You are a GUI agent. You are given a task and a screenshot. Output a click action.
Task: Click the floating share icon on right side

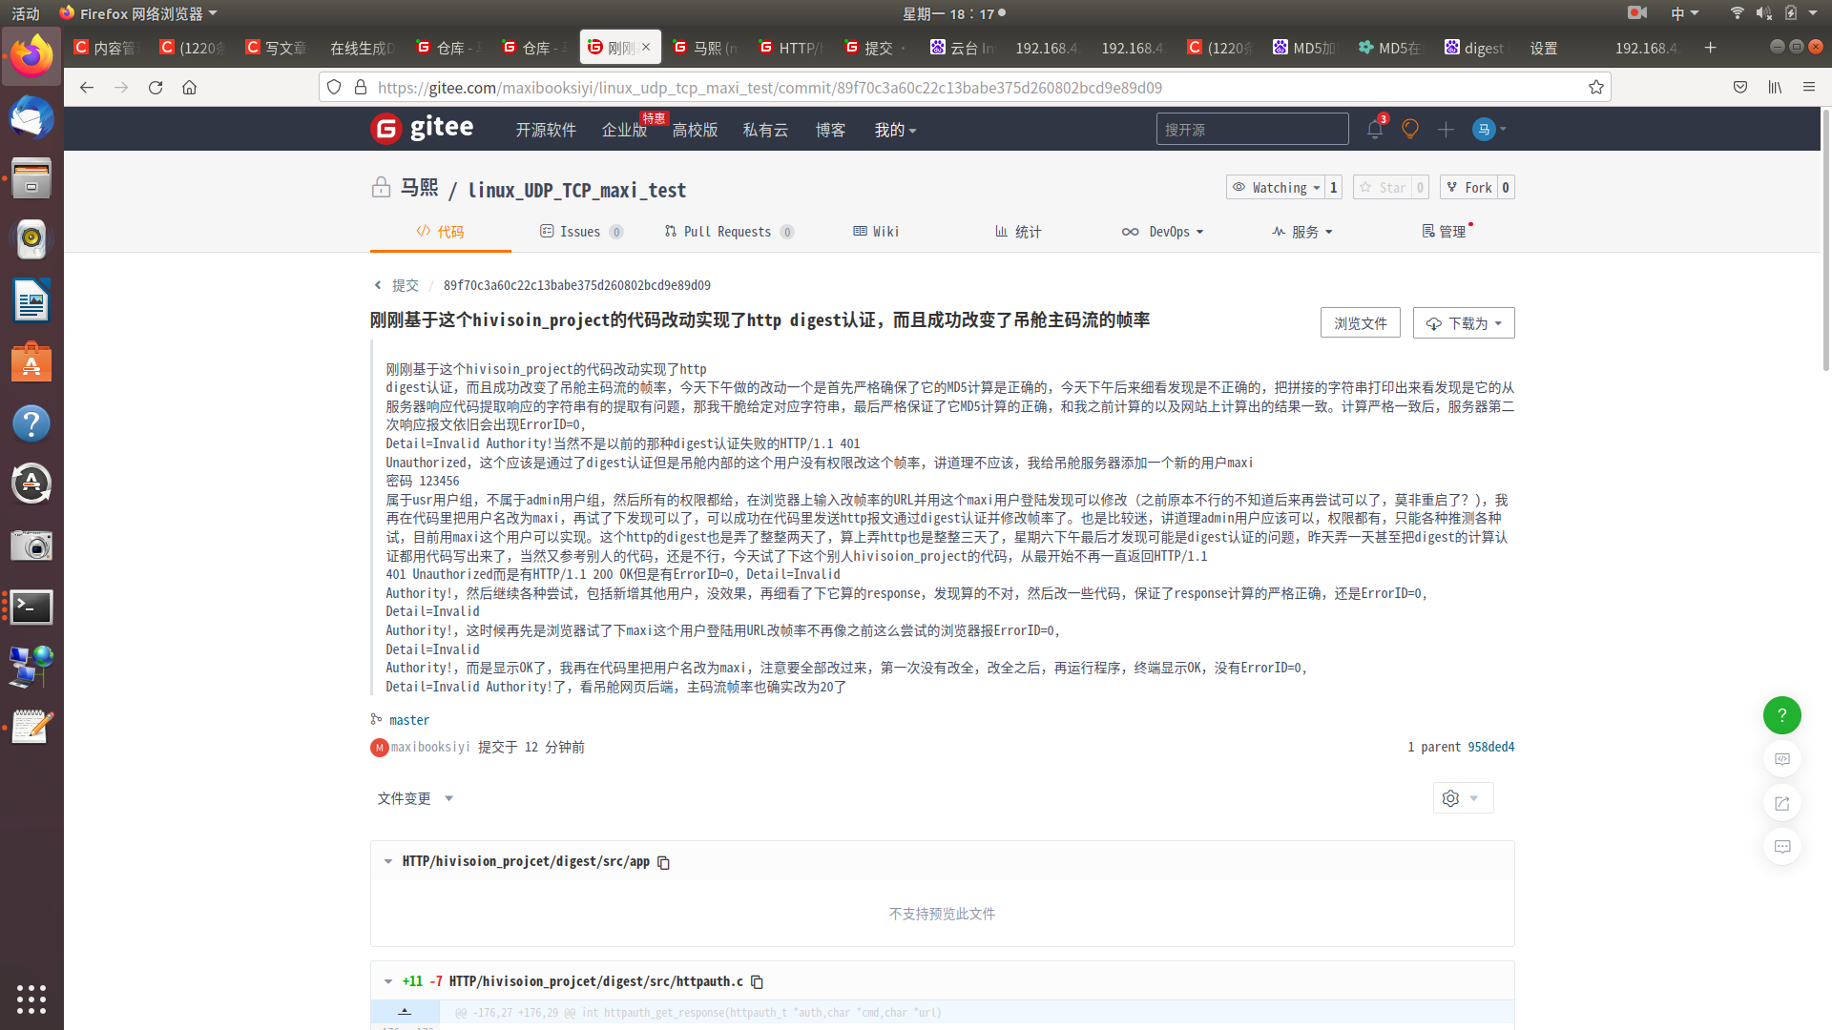[x=1781, y=803]
